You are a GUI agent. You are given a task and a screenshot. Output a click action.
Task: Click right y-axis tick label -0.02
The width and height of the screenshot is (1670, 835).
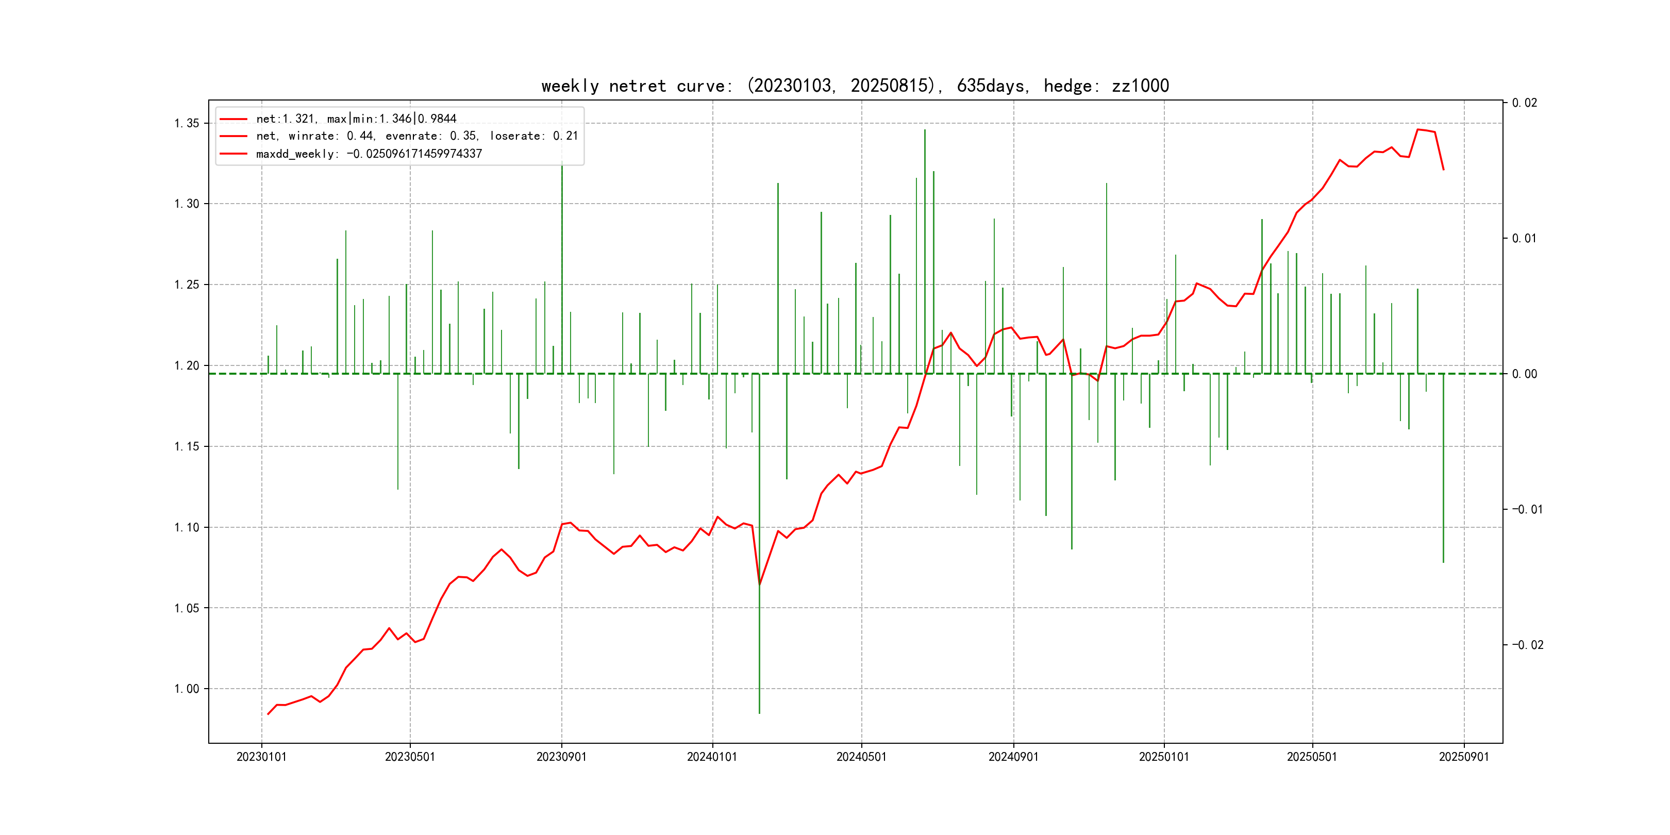tap(1527, 644)
